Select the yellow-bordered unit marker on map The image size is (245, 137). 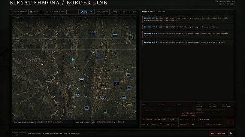[129, 104]
